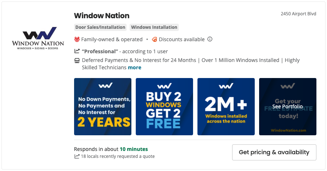This screenshot has width=327, height=171.
Task: Open the 2 YEARS no payments photo
Action: (x=103, y=106)
